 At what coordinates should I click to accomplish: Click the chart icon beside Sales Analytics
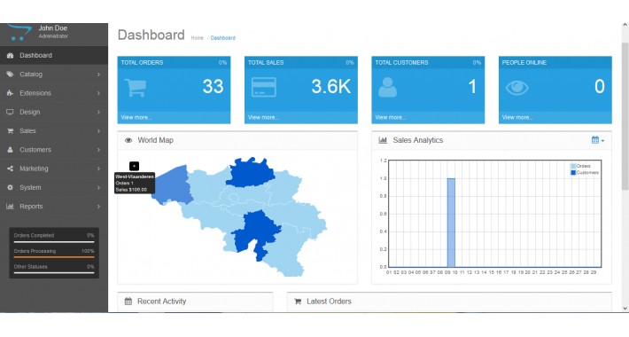(383, 140)
